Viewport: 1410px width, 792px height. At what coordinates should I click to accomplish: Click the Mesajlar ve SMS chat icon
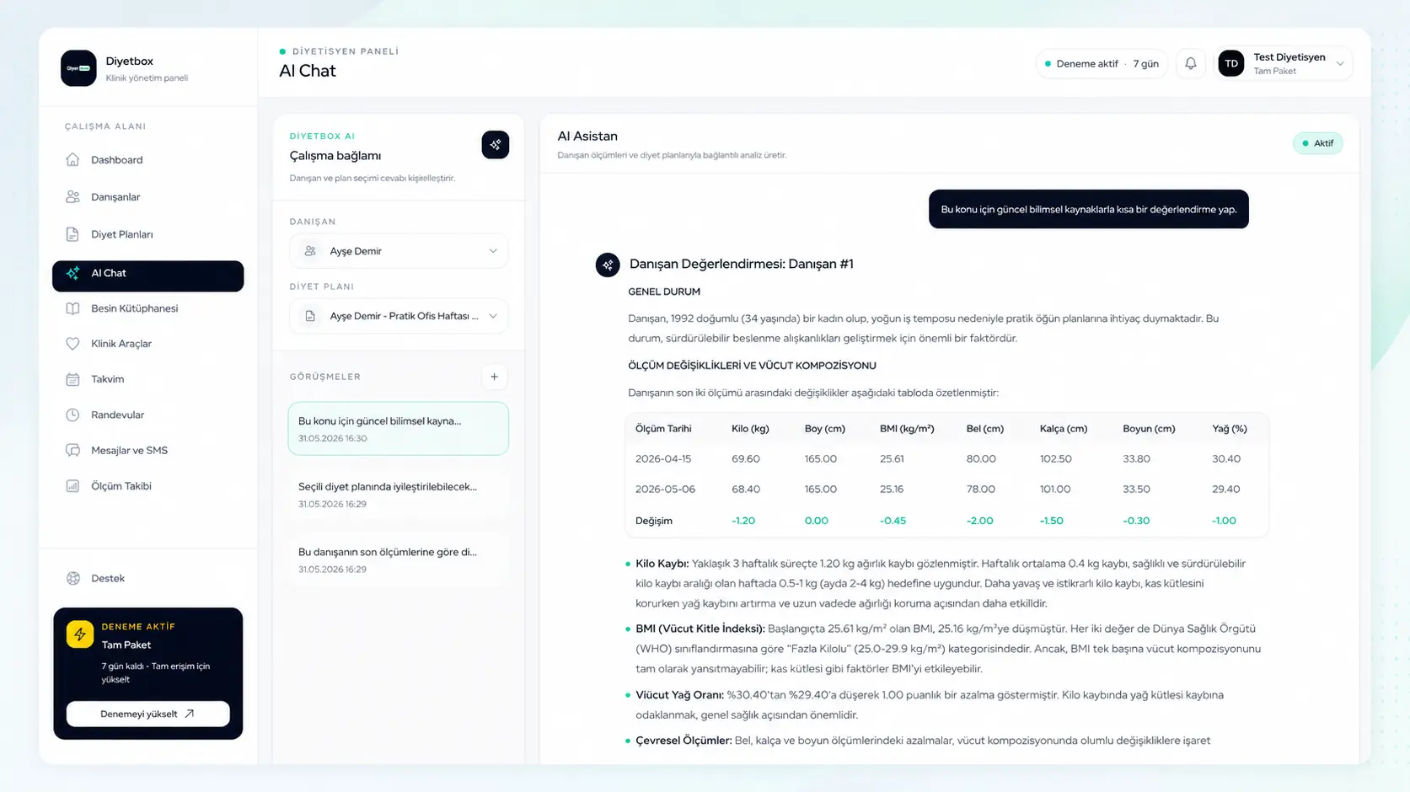tap(72, 450)
